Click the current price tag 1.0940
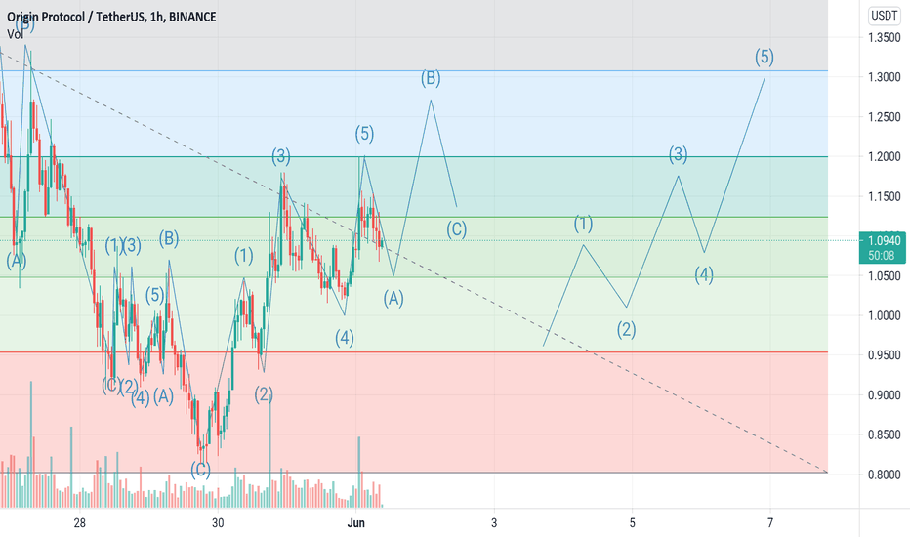910x537 pixels. (885, 240)
